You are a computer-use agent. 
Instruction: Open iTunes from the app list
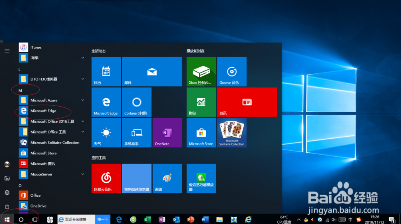52,47
